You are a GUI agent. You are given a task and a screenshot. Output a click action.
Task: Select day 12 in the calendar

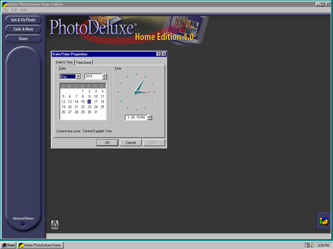click(63, 102)
